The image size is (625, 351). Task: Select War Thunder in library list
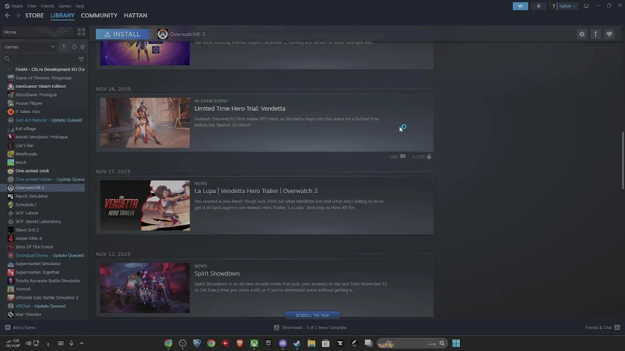(x=28, y=314)
